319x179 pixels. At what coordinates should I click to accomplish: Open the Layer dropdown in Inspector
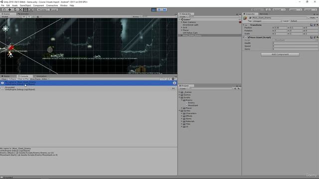point(304,21)
